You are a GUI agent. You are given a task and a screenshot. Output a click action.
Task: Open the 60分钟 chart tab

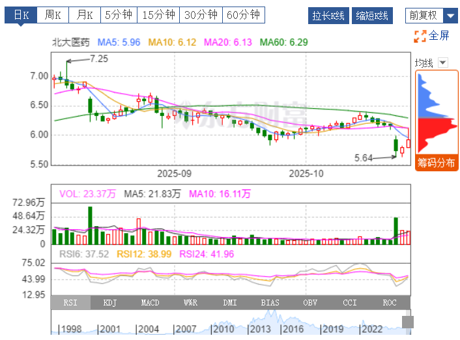click(x=244, y=15)
